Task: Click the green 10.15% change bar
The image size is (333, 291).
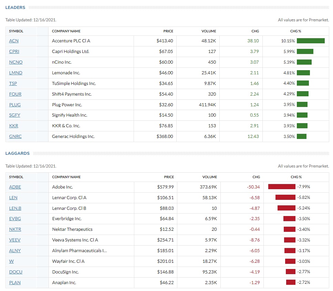Action: 311,41
